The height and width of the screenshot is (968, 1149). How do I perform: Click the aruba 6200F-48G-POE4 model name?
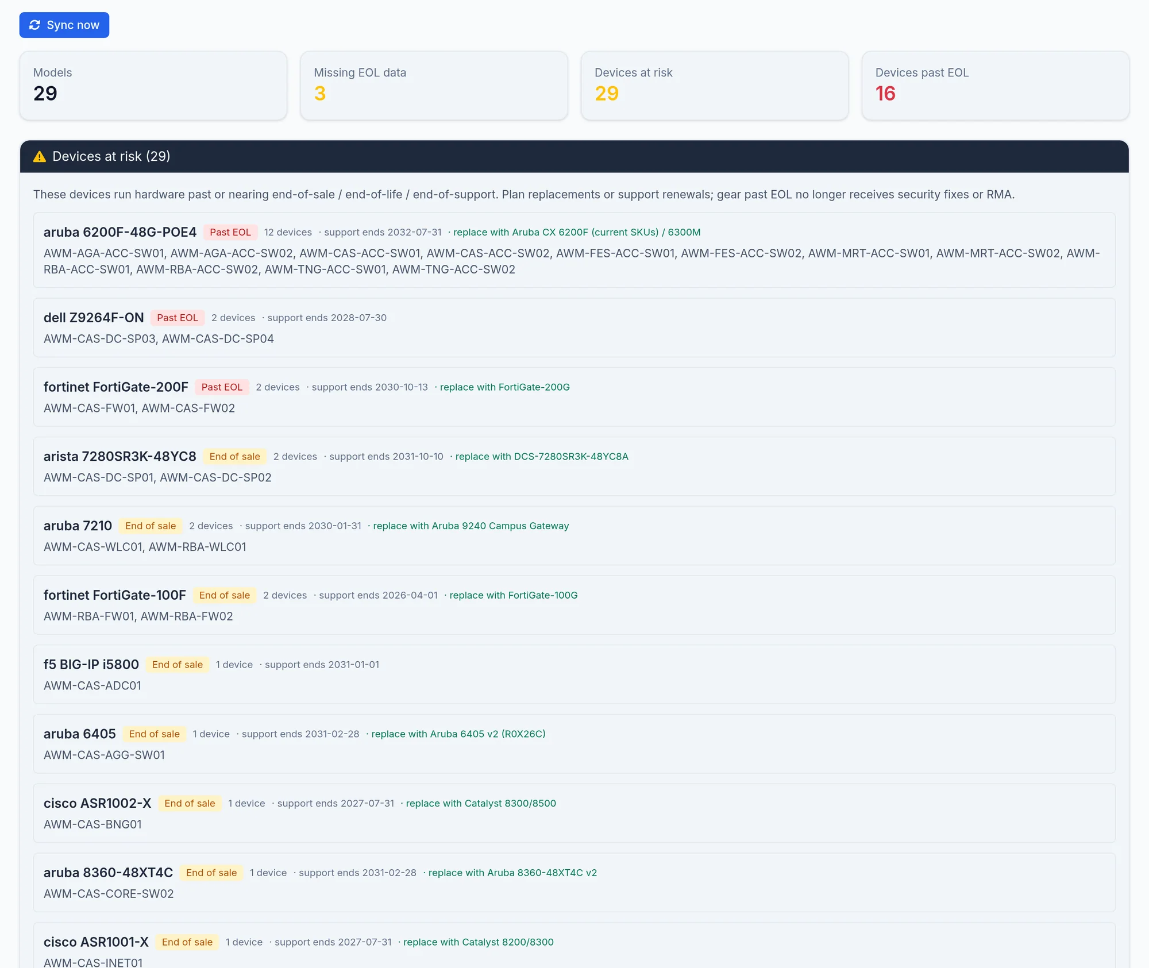[x=120, y=232]
